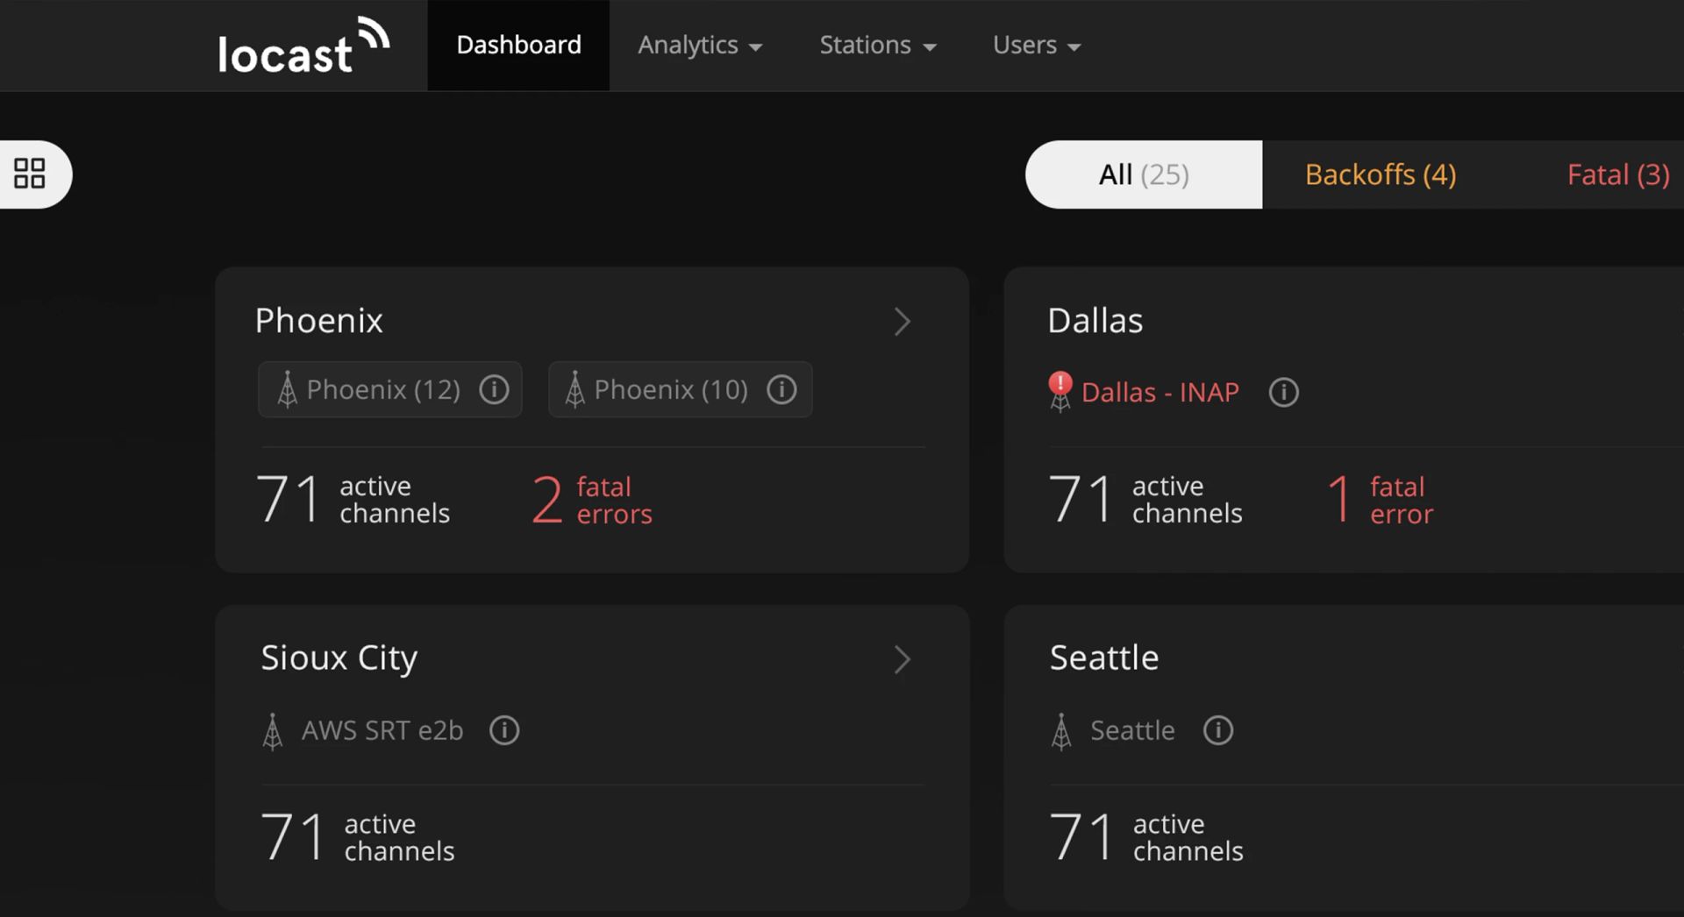
Task: Open Phoenix details using the right arrow
Action: click(x=903, y=322)
